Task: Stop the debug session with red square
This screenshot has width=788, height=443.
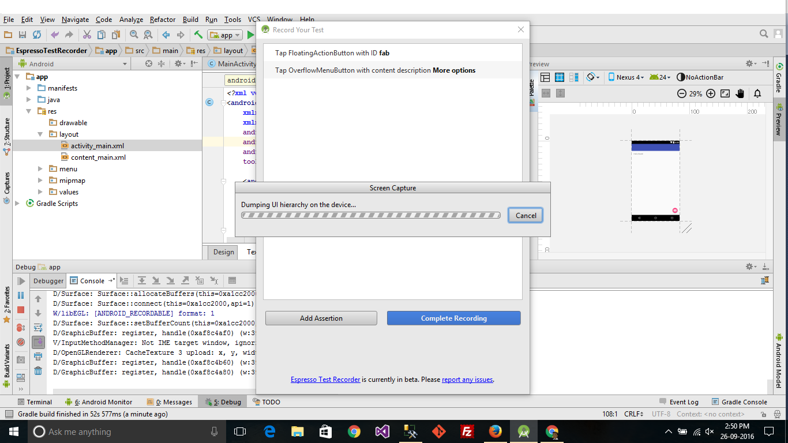Action: tap(21, 310)
